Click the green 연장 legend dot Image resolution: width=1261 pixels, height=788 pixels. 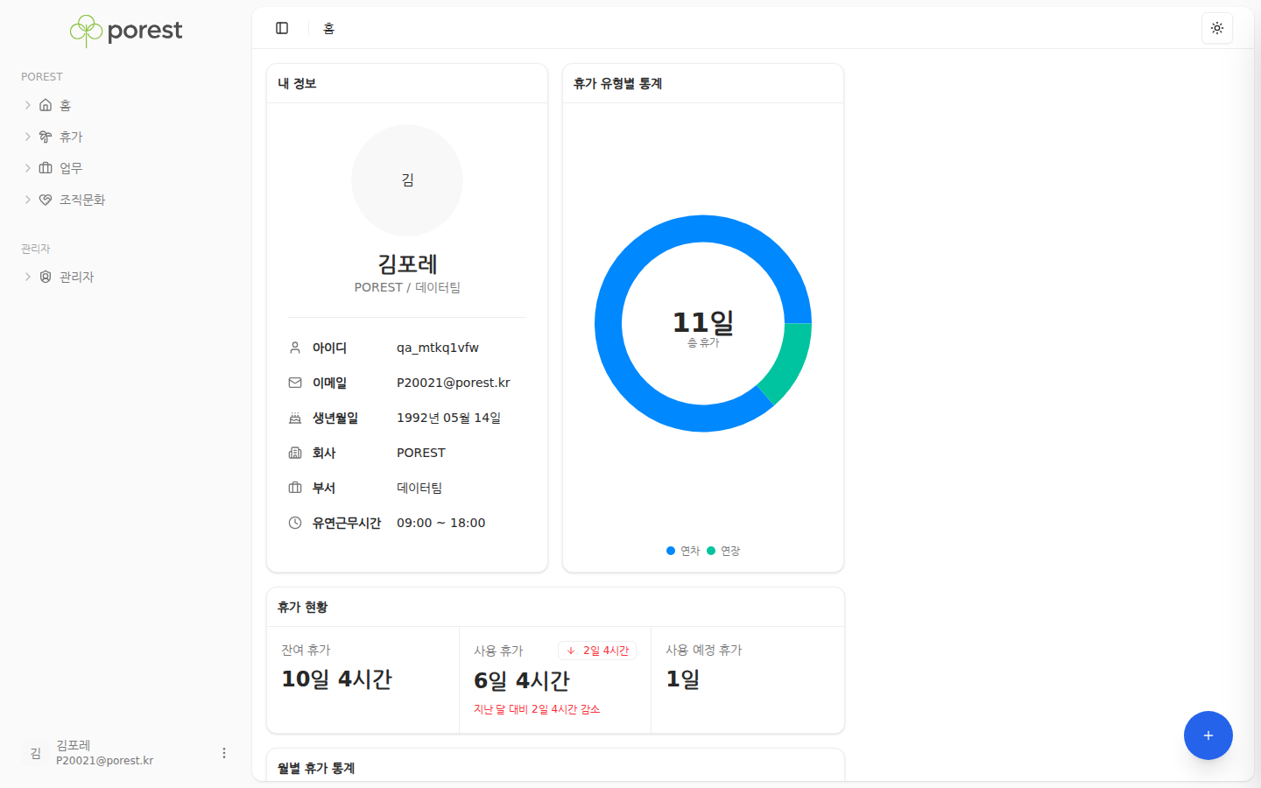(711, 551)
